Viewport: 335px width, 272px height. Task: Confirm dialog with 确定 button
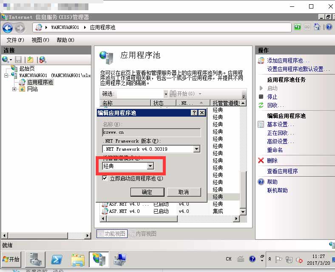point(147,192)
